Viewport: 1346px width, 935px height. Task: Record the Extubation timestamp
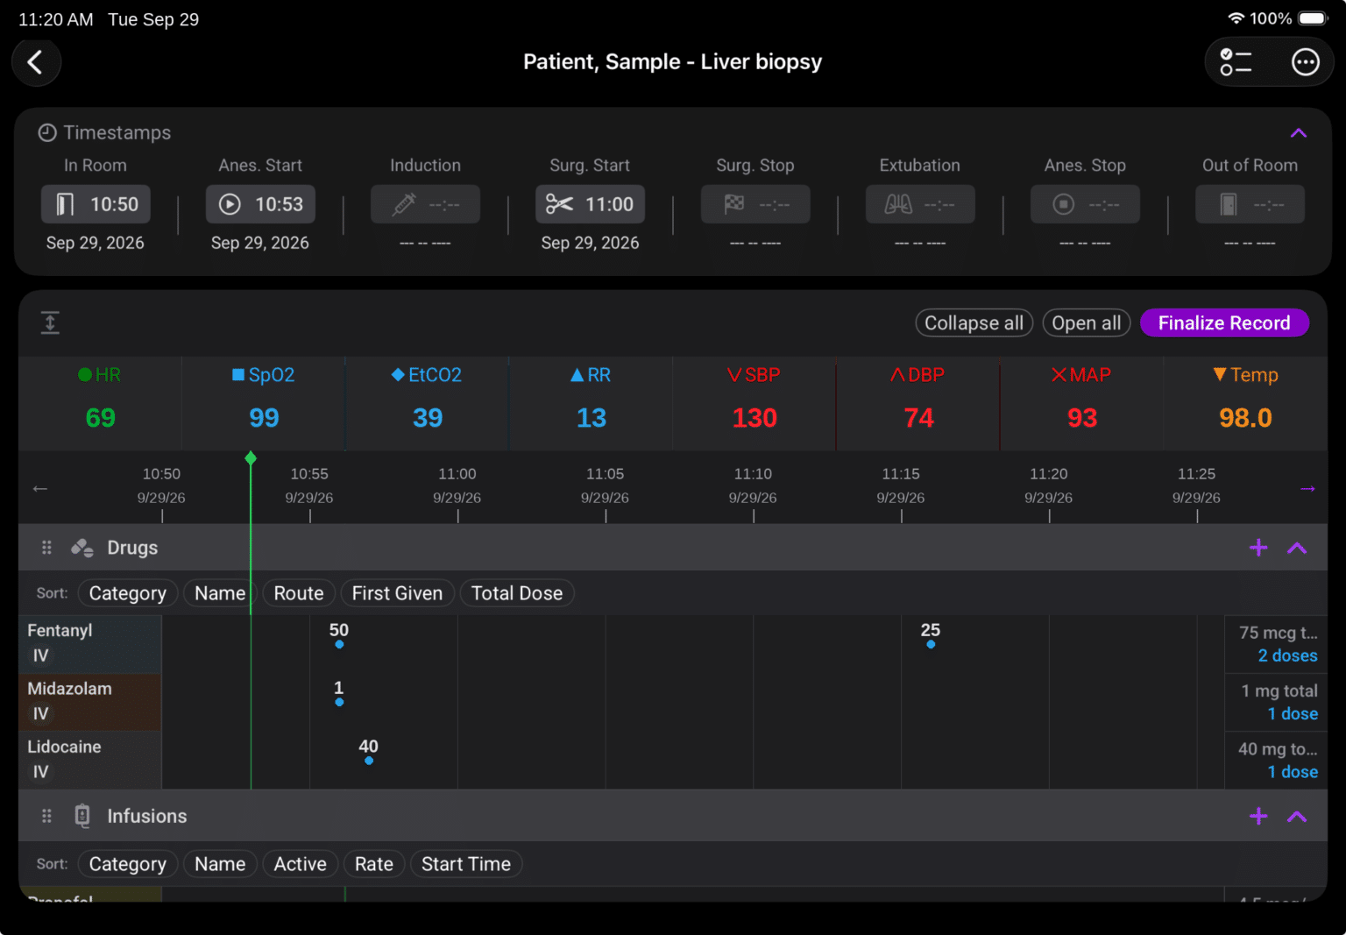click(x=920, y=204)
